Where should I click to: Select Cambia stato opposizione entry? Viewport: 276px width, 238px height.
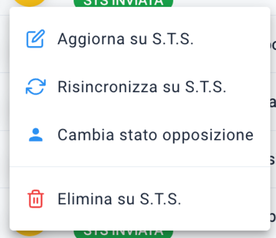click(x=140, y=135)
